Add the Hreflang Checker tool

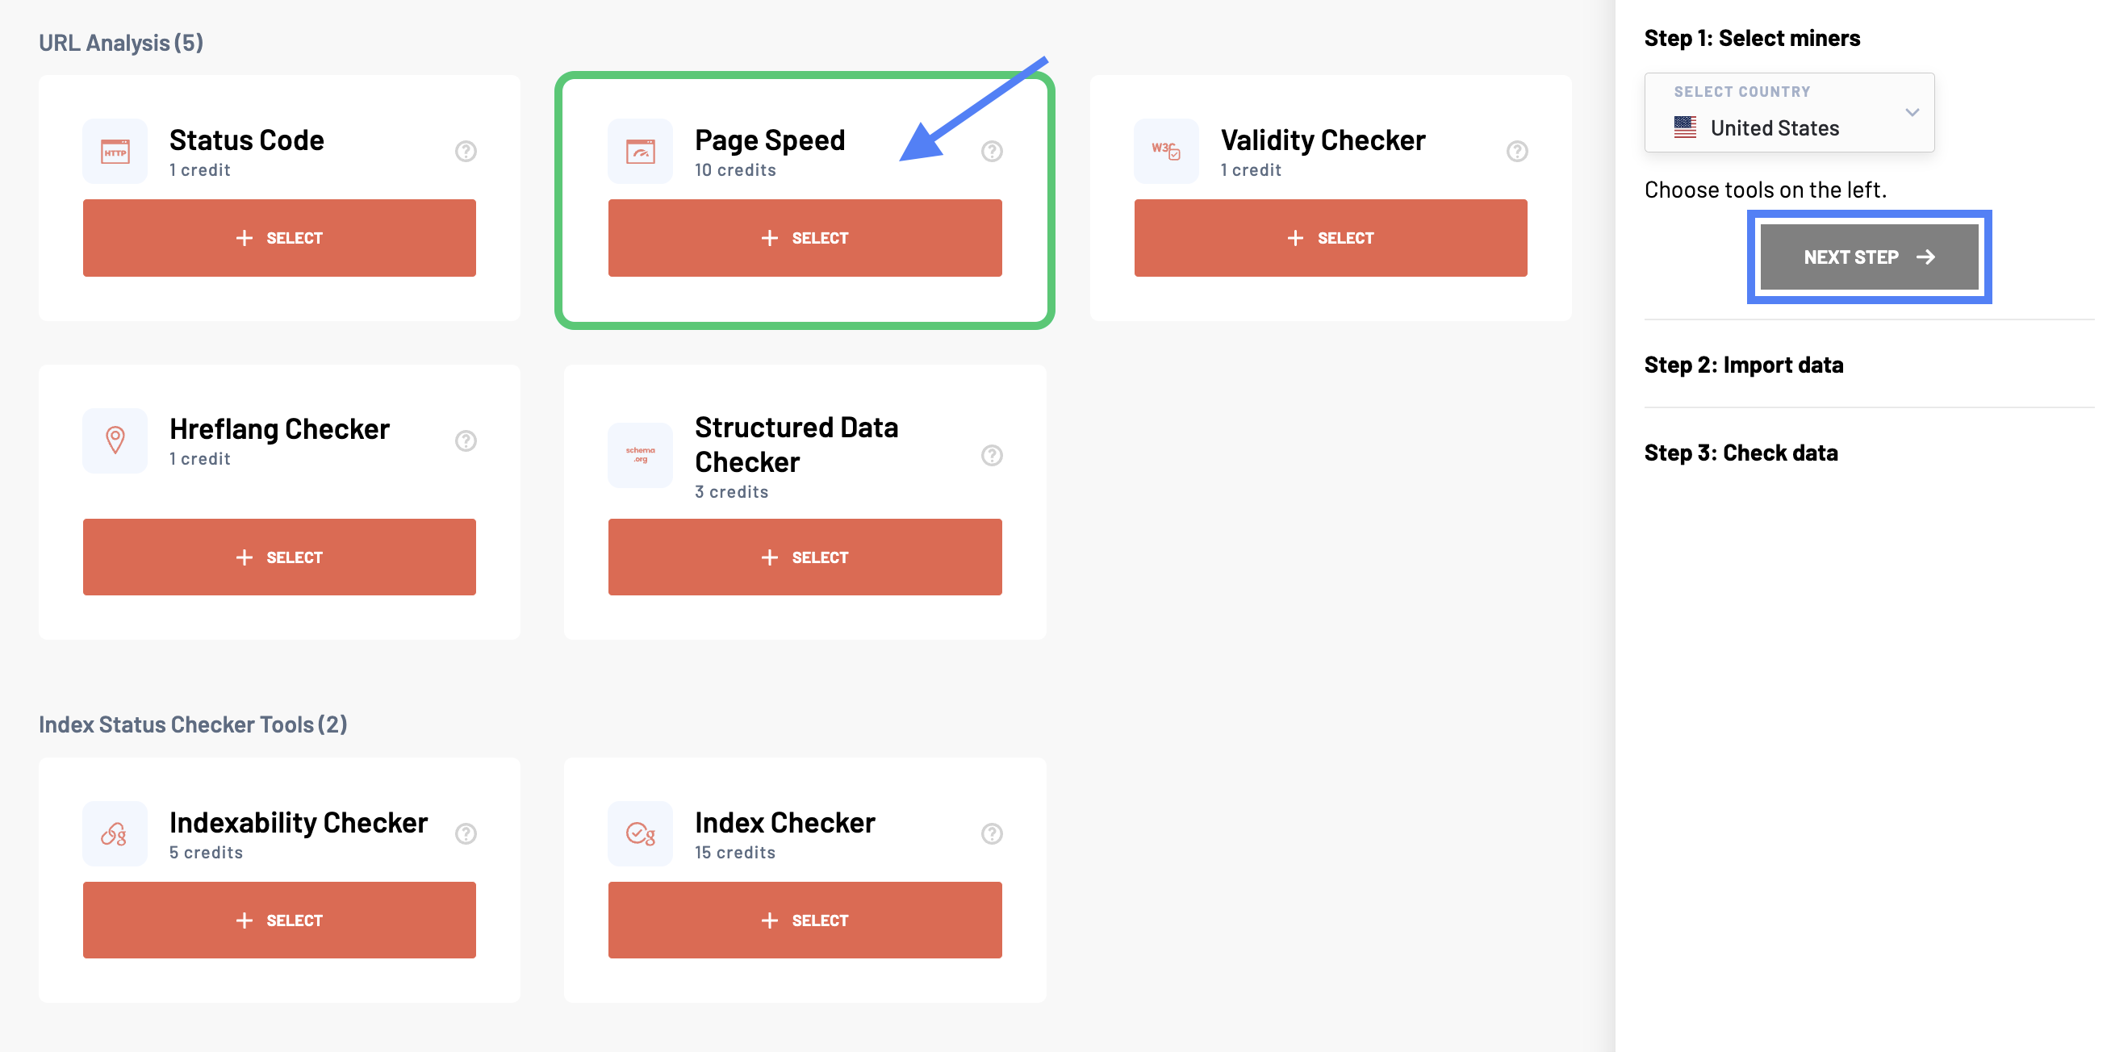(x=278, y=557)
